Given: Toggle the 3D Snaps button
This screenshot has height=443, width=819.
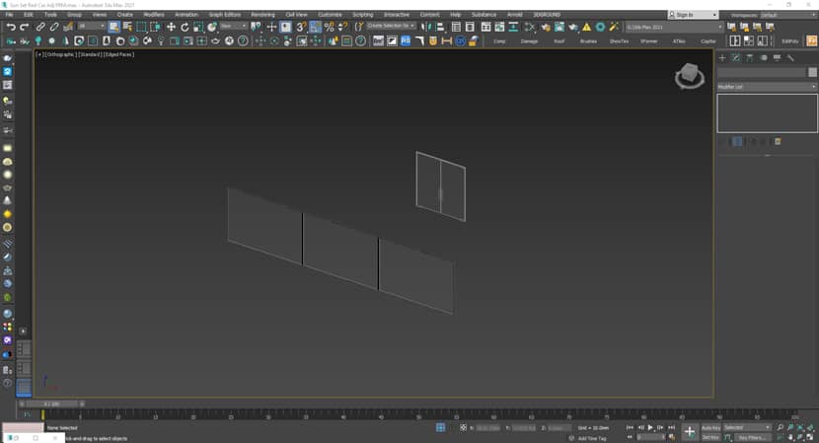Looking at the screenshot, I should (301, 27).
